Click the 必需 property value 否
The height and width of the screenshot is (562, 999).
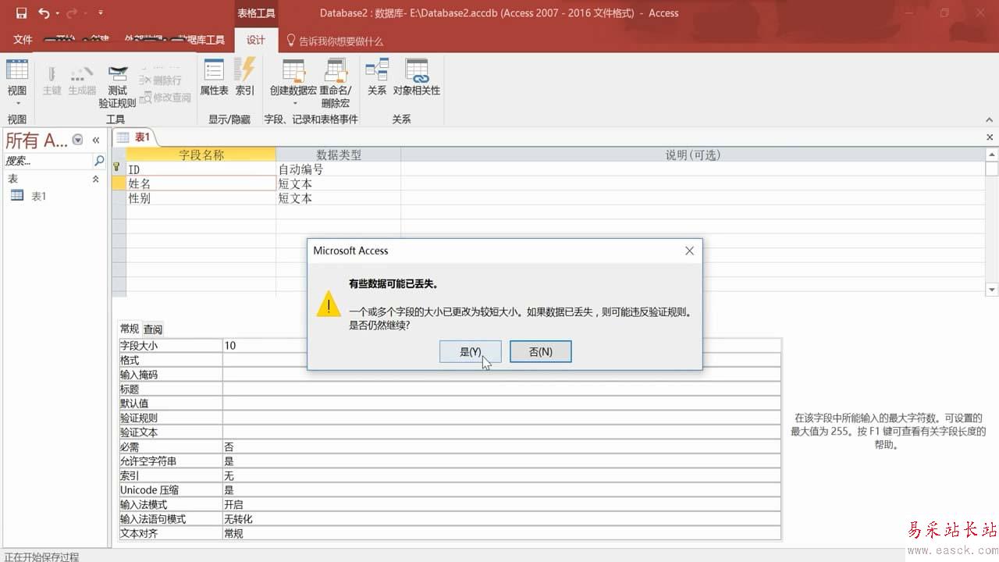click(502, 446)
